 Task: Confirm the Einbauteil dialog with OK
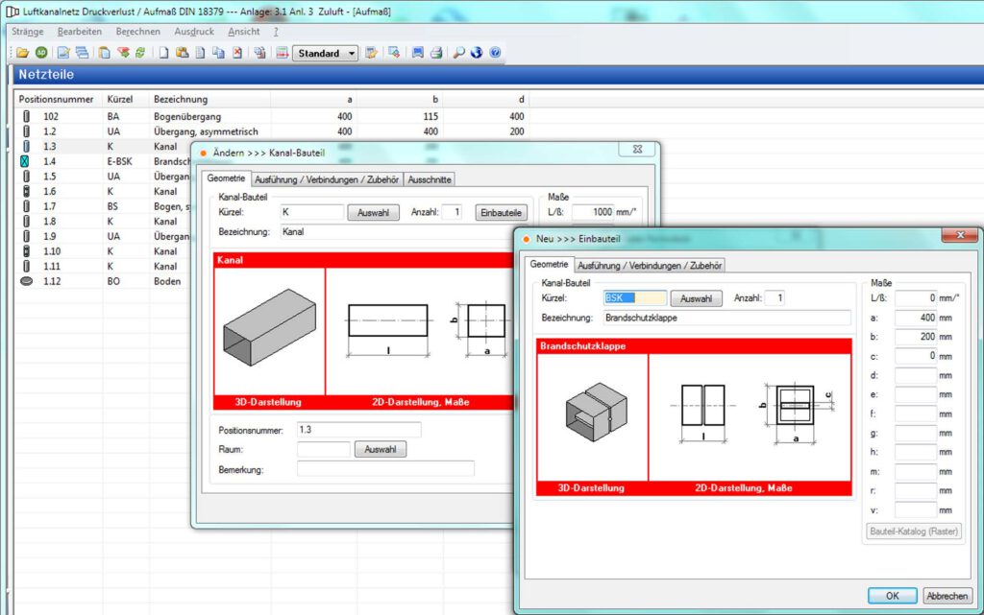tap(893, 596)
